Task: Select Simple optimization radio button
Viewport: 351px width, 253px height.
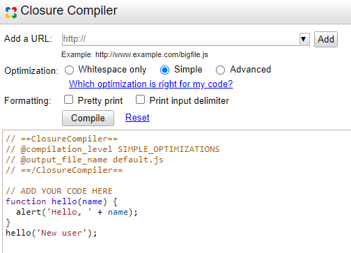Action: [x=164, y=70]
